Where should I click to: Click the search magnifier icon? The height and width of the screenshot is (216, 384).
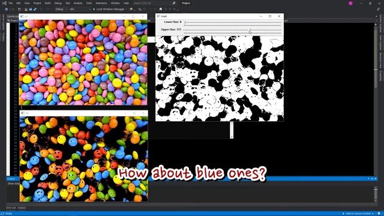point(174,3)
